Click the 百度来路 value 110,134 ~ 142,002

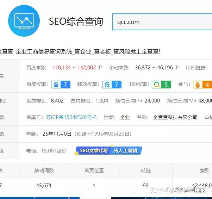click(74, 68)
